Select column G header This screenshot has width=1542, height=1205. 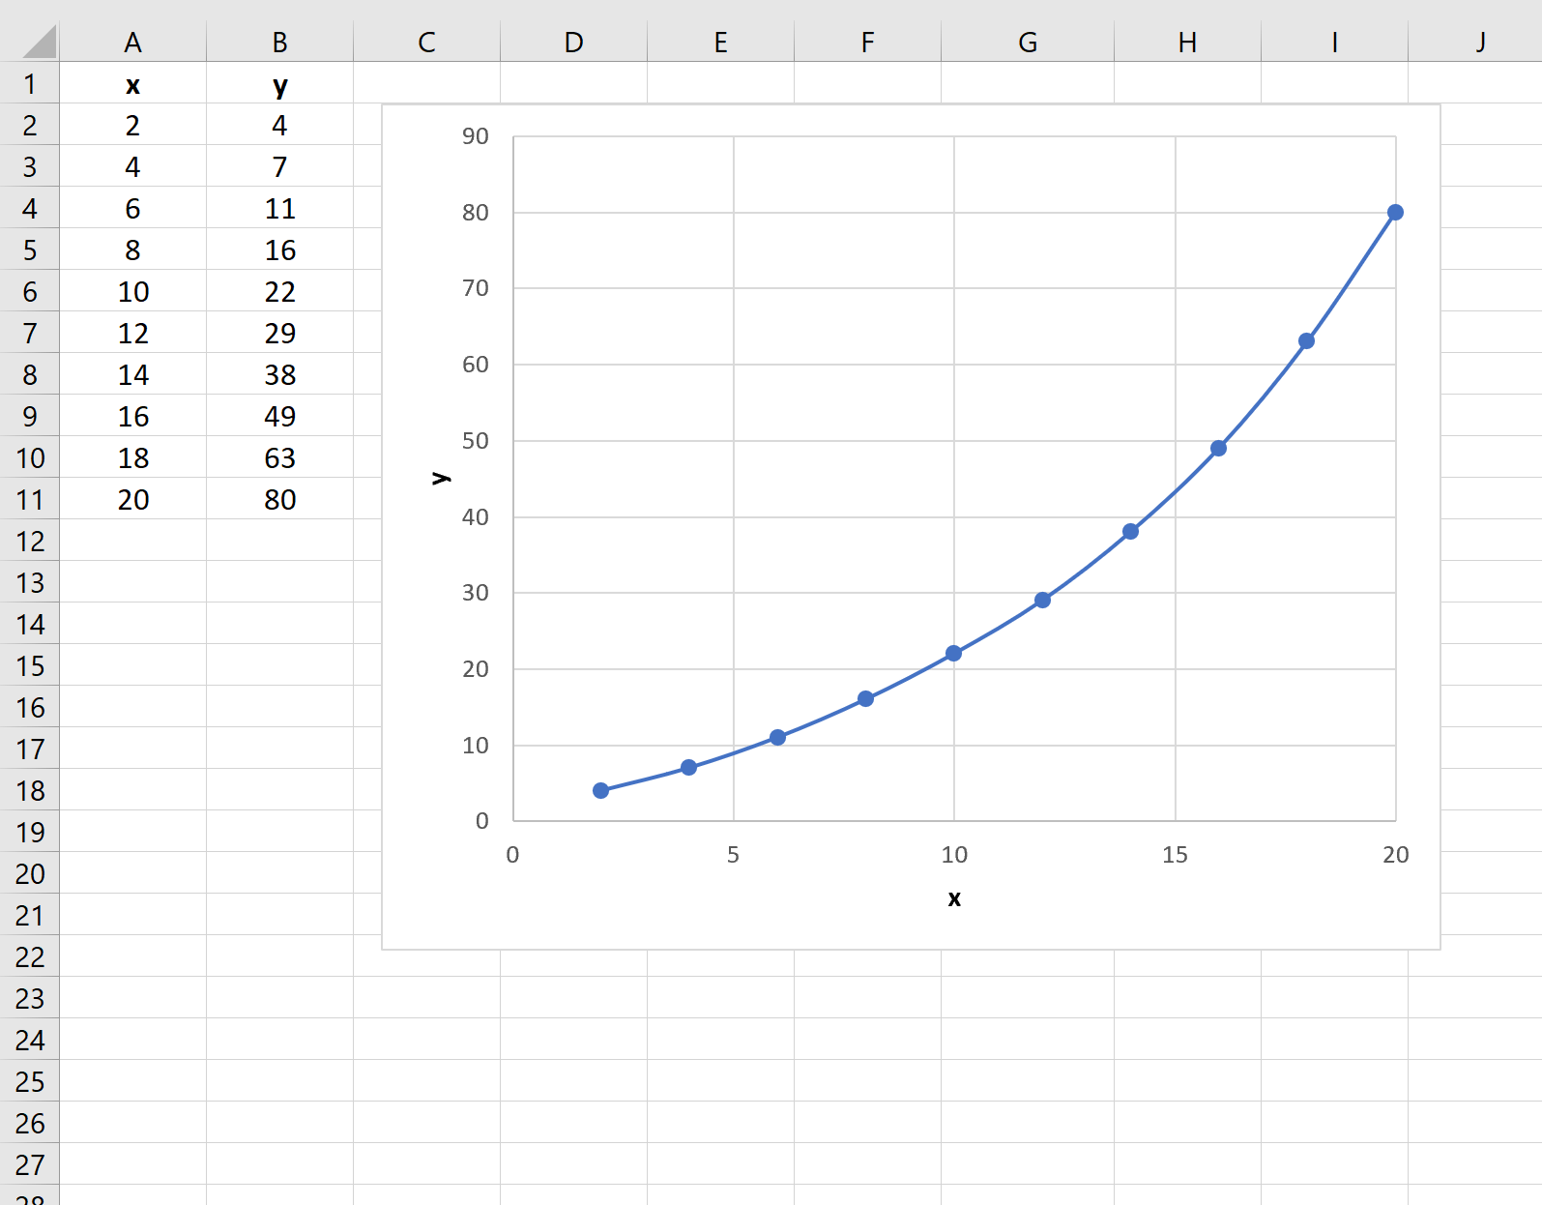pos(1028,42)
